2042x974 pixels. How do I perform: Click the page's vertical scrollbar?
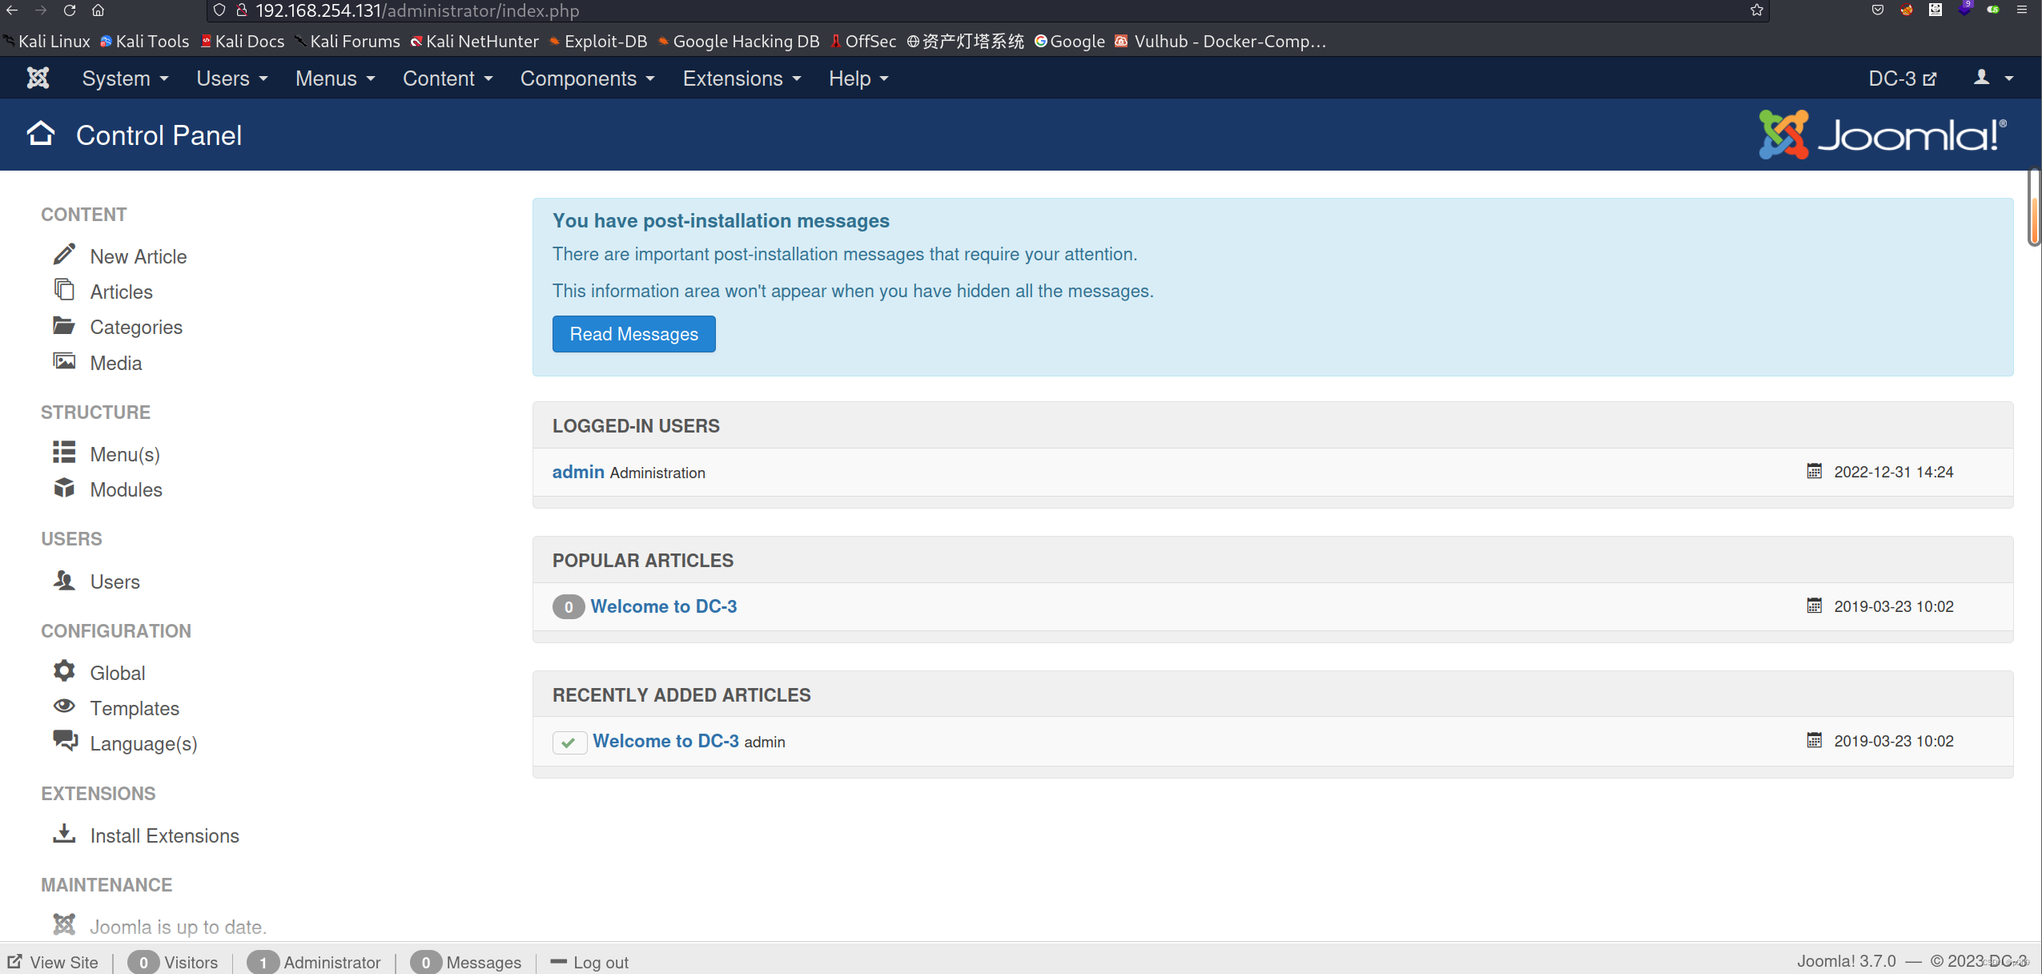pos(2034,208)
